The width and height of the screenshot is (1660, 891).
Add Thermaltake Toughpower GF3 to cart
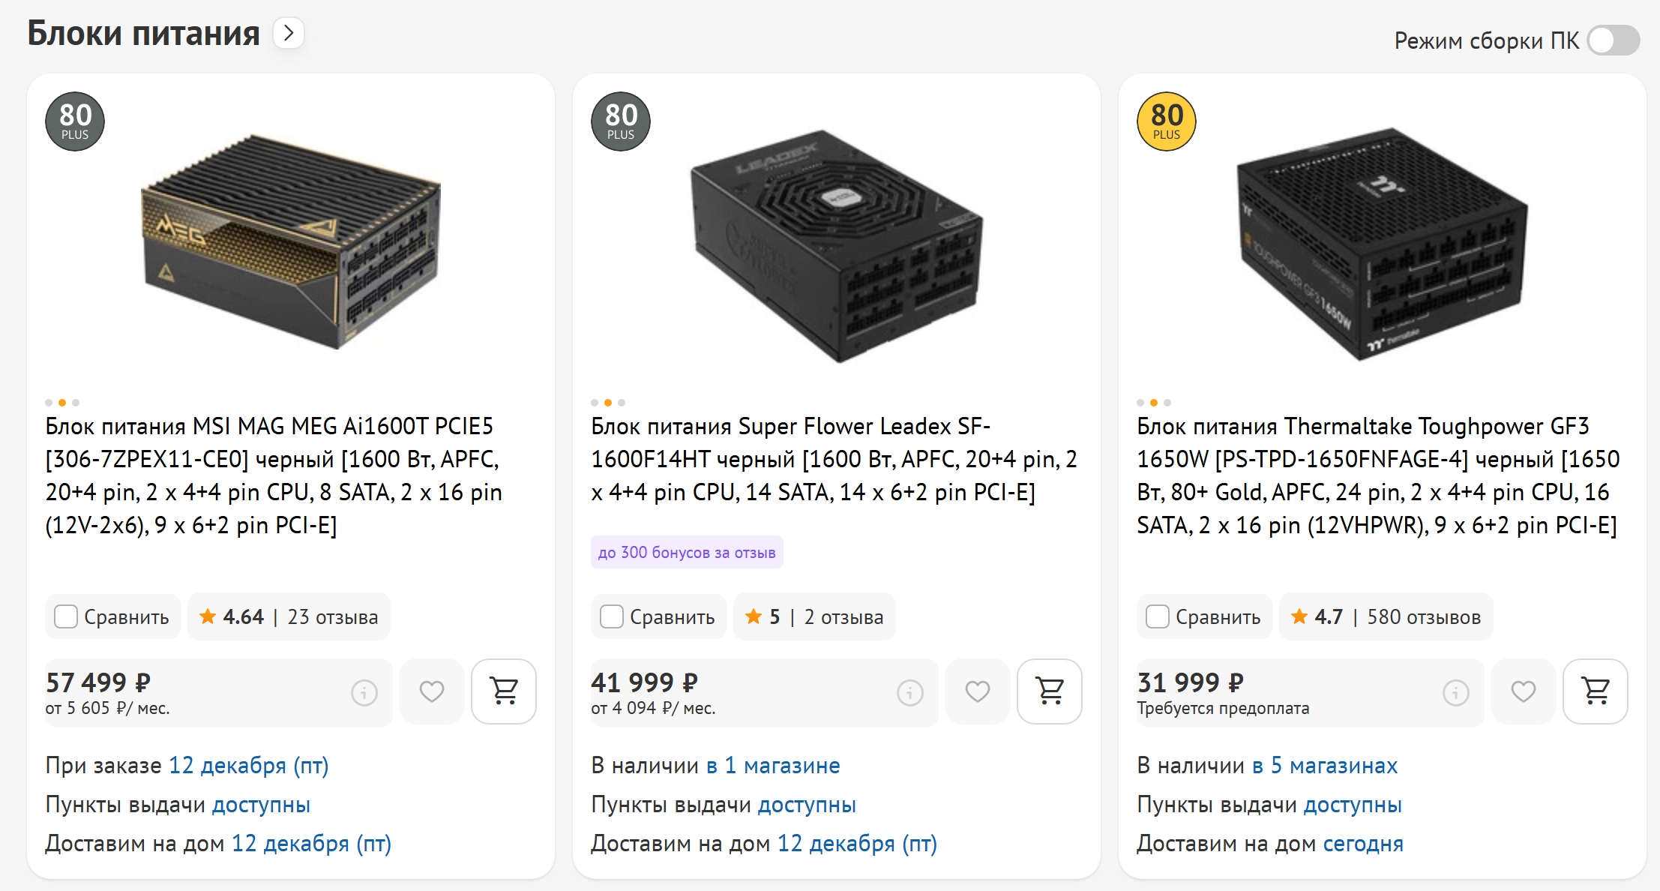[1596, 691]
